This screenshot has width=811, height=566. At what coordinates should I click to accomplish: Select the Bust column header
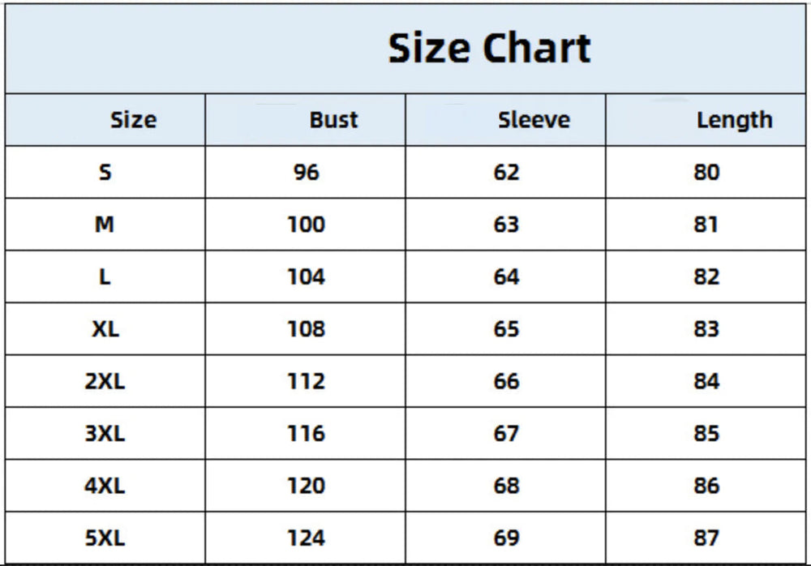point(333,120)
